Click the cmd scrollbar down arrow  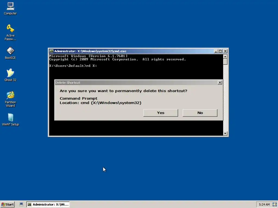click(225, 134)
